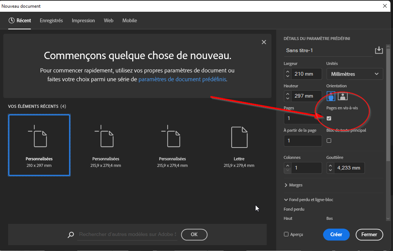Open the Récent tab with clock icon
393x251 pixels.
[20, 21]
